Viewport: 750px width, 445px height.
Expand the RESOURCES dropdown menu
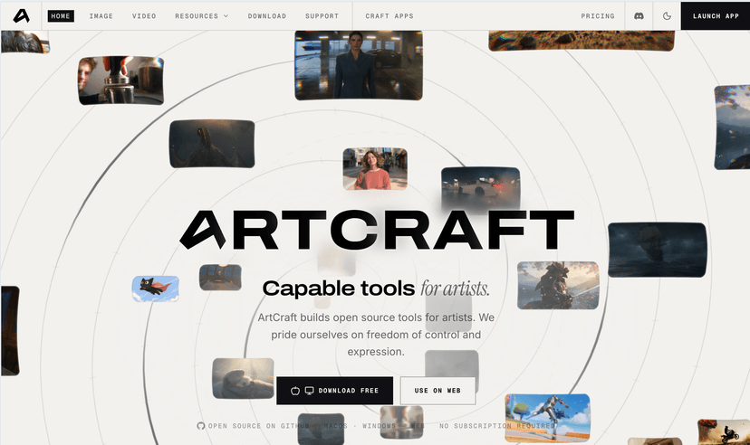coord(201,15)
